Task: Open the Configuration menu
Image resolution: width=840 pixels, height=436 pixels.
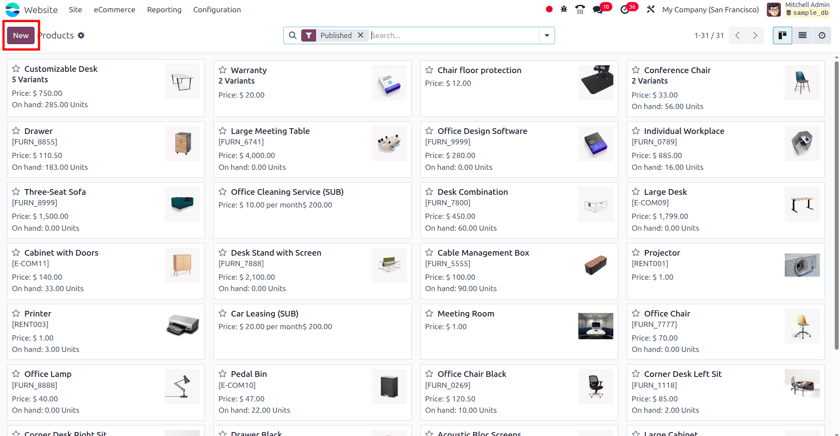Action: (217, 10)
